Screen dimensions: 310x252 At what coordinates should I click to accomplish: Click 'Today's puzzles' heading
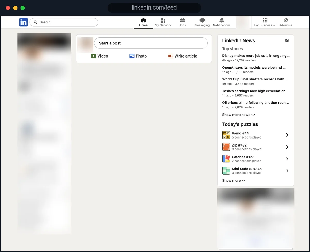[240, 124]
